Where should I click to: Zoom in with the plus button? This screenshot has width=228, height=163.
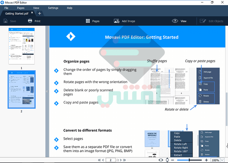[206, 160]
